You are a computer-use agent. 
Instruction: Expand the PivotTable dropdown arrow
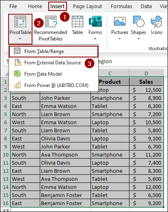click(x=20, y=39)
